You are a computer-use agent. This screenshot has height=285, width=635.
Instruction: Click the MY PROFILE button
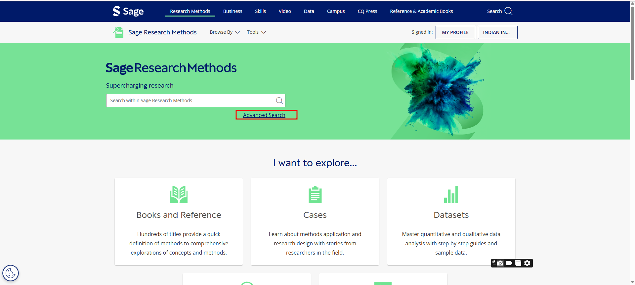pos(455,32)
